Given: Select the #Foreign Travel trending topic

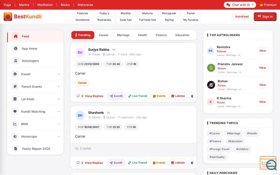Looking at the screenshot, I should [219, 149].
